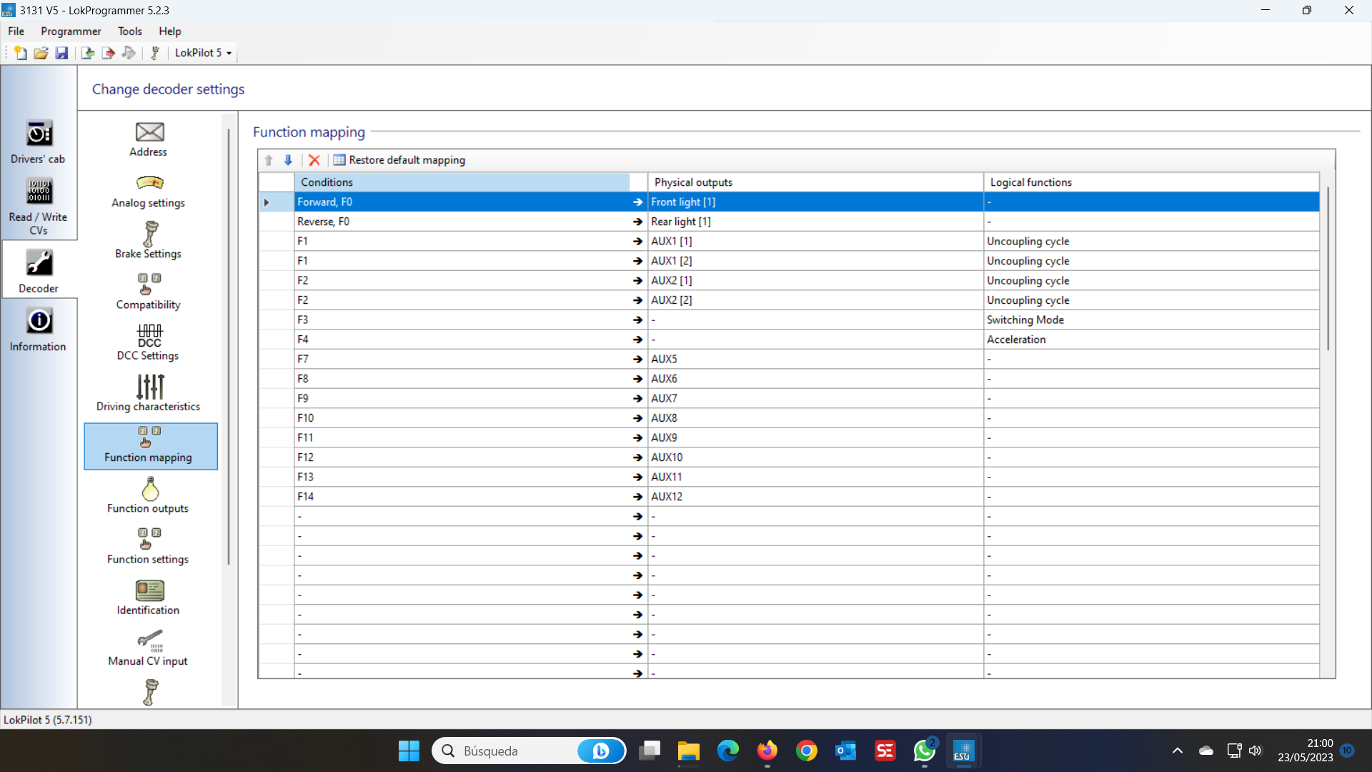Image resolution: width=1372 pixels, height=772 pixels.
Task: Open Google Chrome from taskbar
Action: point(807,751)
